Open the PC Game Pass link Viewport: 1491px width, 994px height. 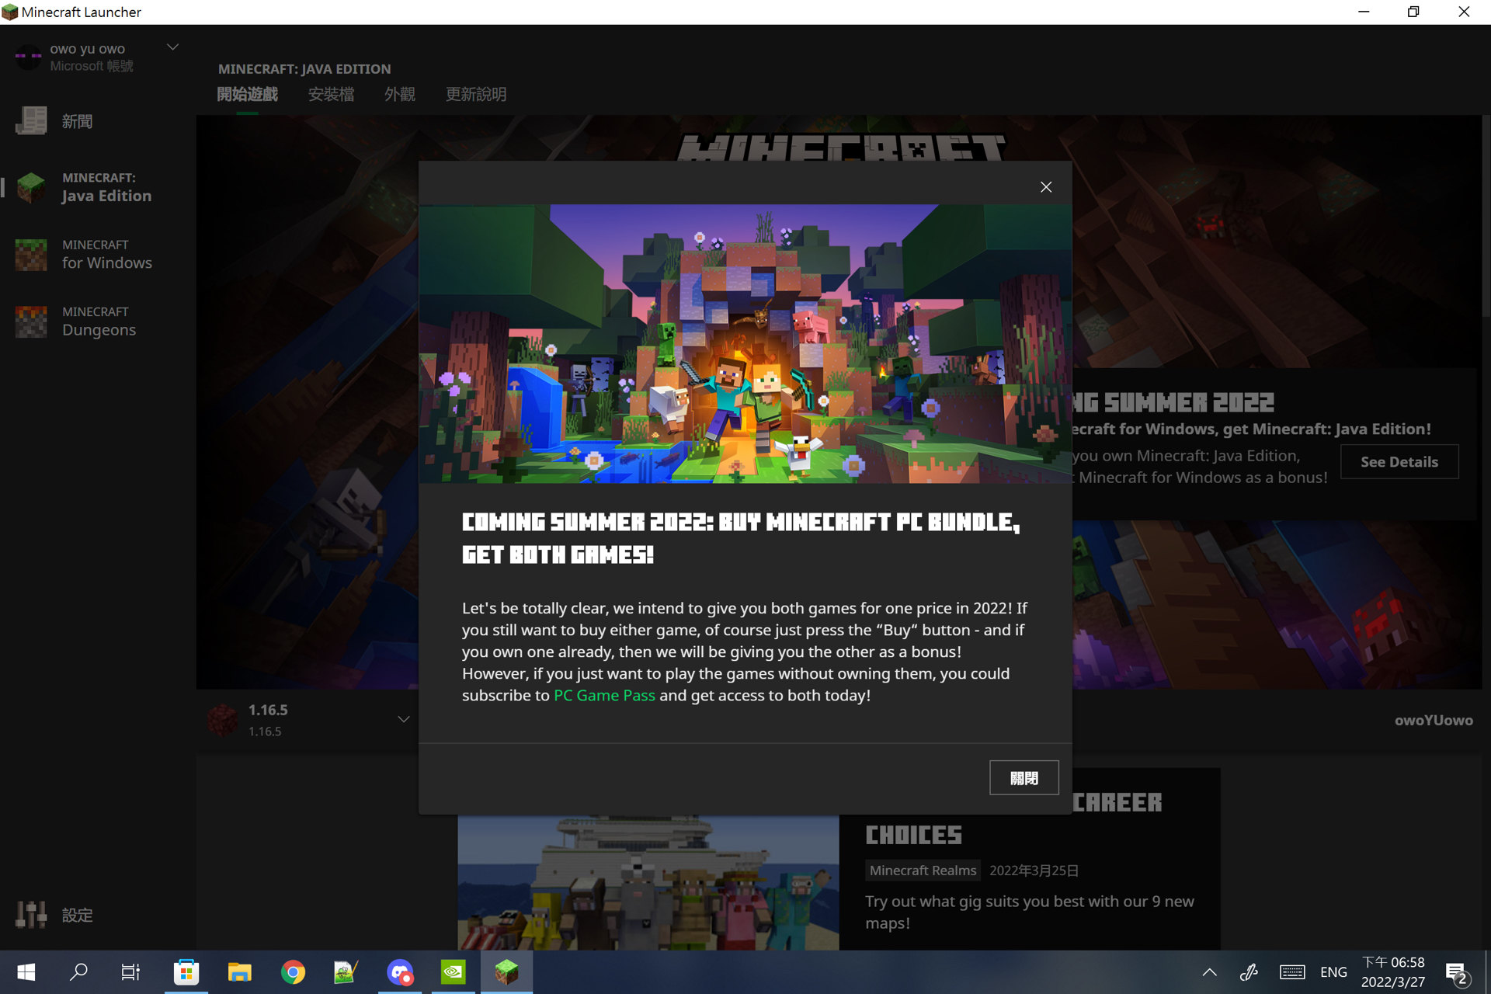[604, 695]
